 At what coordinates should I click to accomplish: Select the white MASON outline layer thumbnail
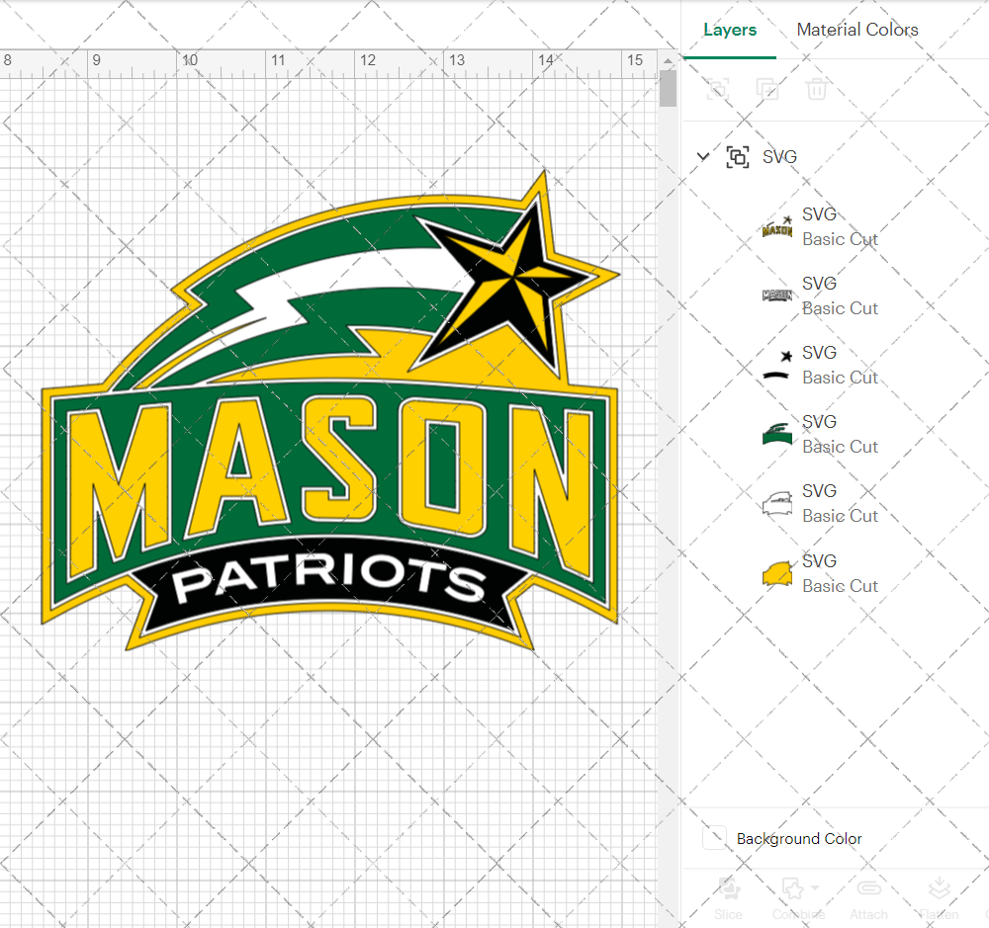point(777,295)
